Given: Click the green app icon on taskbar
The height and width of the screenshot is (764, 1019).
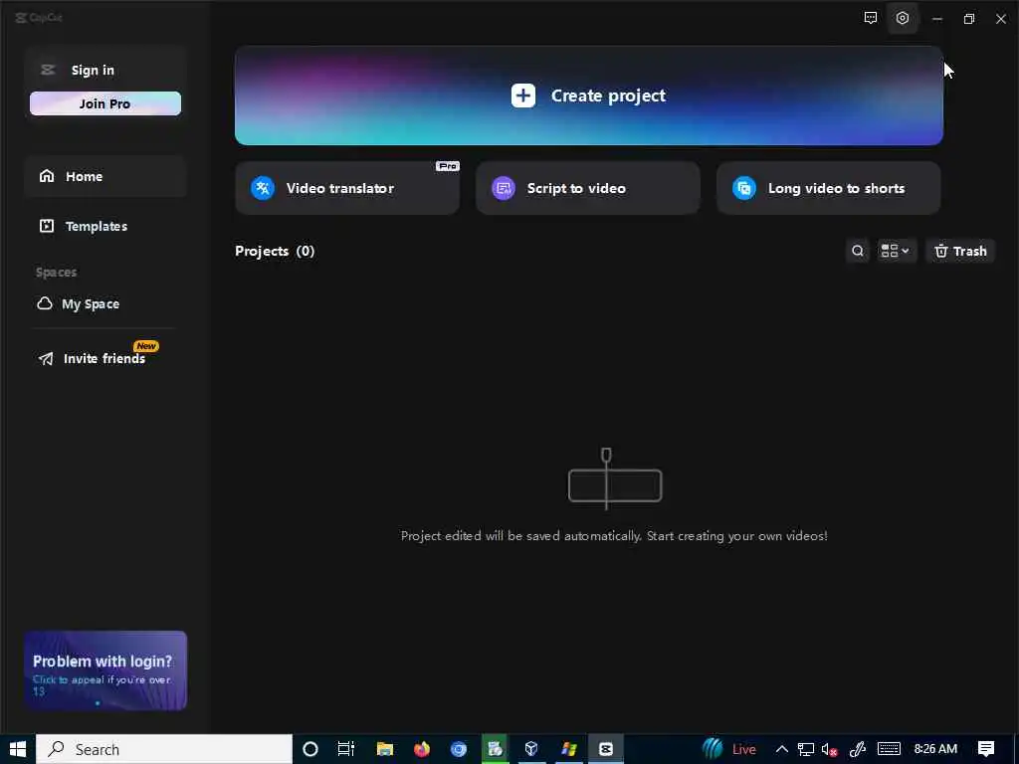Looking at the screenshot, I should tap(496, 749).
